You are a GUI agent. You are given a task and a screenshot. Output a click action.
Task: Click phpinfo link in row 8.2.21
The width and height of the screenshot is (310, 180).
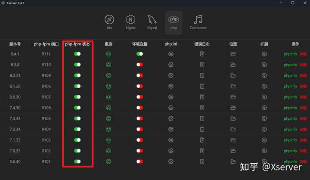tap(290, 75)
